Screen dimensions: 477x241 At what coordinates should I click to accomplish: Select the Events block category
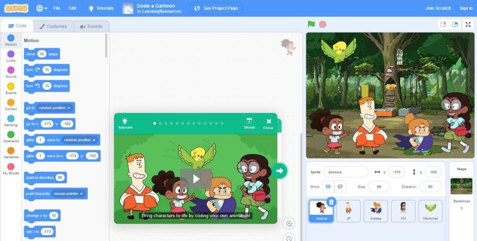[x=11, y=89]
